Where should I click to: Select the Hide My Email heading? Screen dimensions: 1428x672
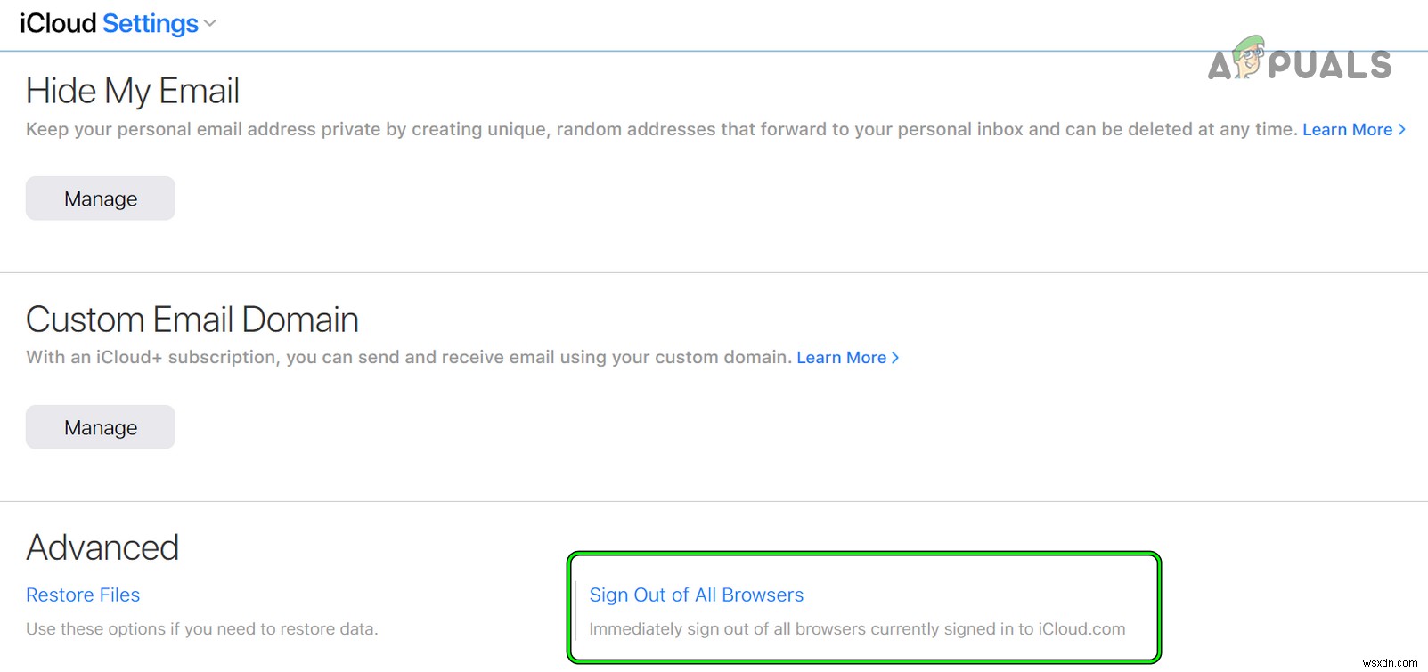[x=133, y=92]
